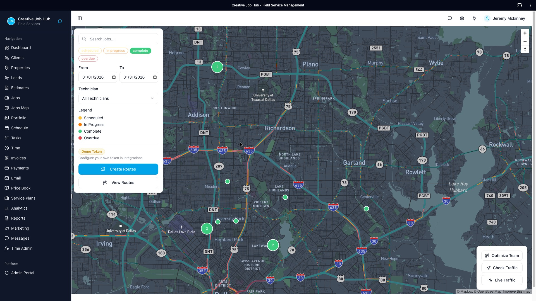This screenshot has height=301, width=536.
Task: Open the integrations plug icon in the header
Action: [474, 18]
